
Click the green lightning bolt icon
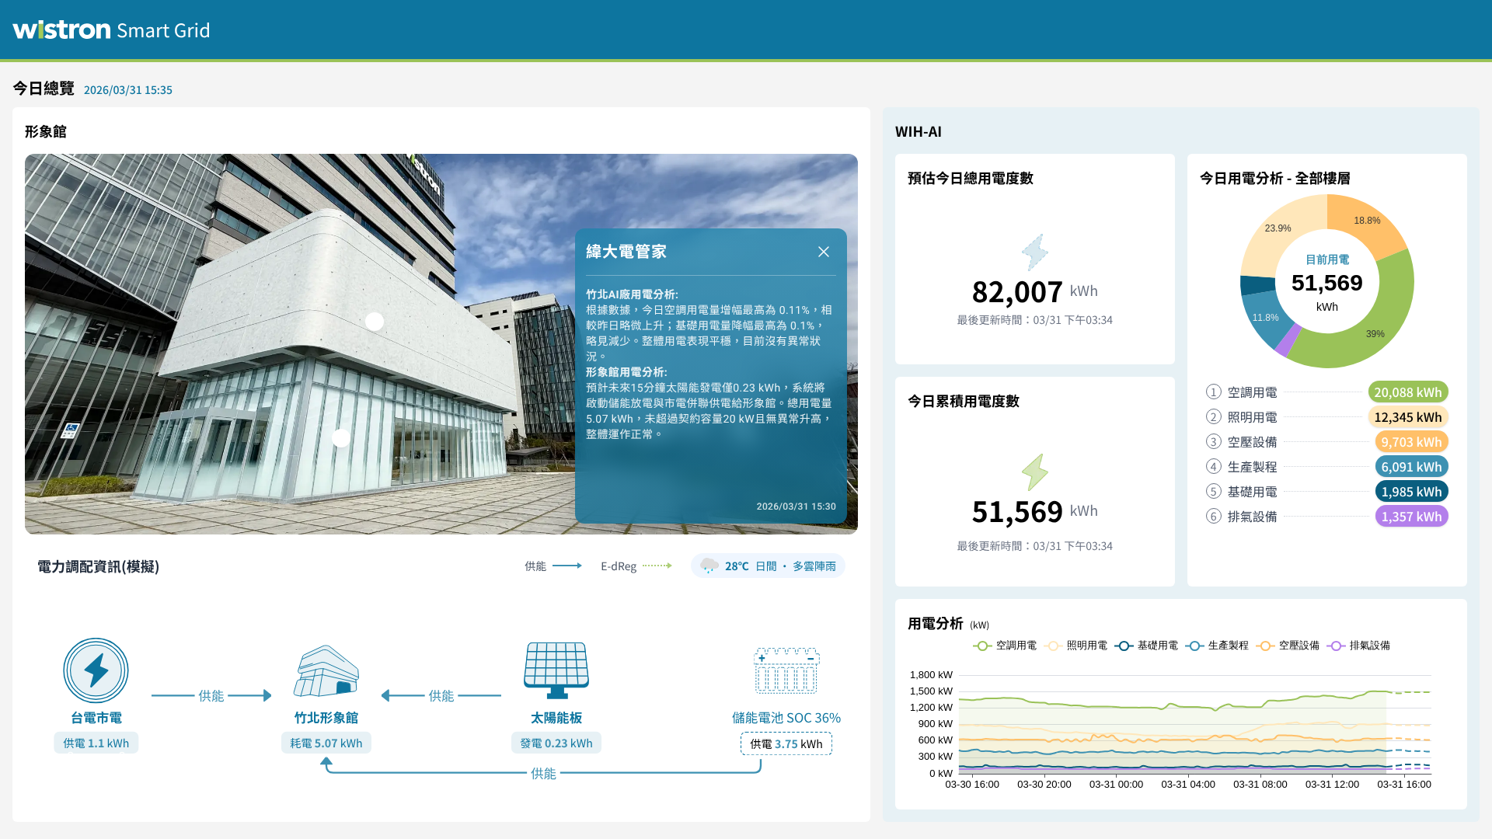coord(1034,472)
